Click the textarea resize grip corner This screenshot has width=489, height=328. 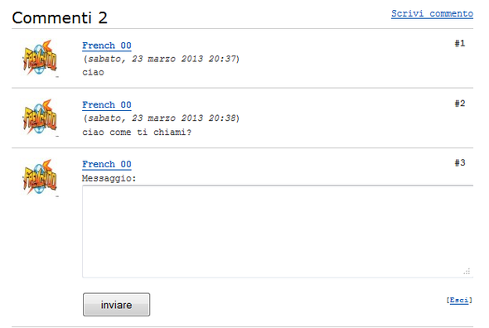[467, 271]
